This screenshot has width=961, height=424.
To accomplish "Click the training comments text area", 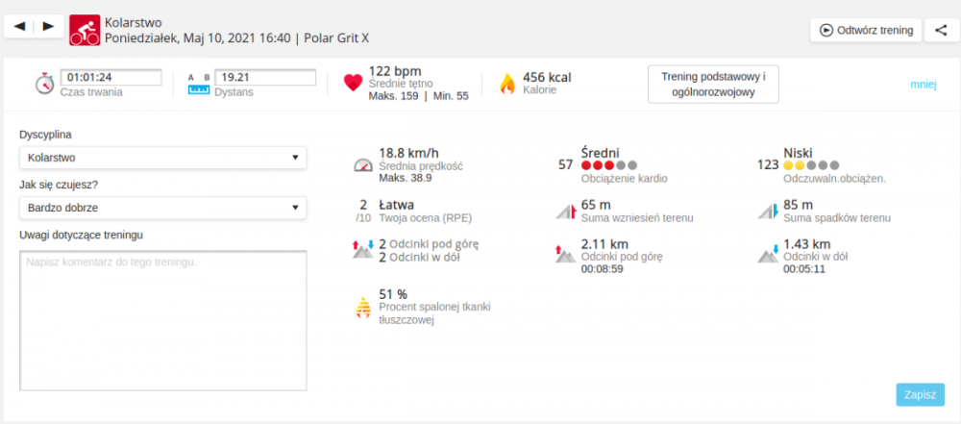I will tap(162, 321).
